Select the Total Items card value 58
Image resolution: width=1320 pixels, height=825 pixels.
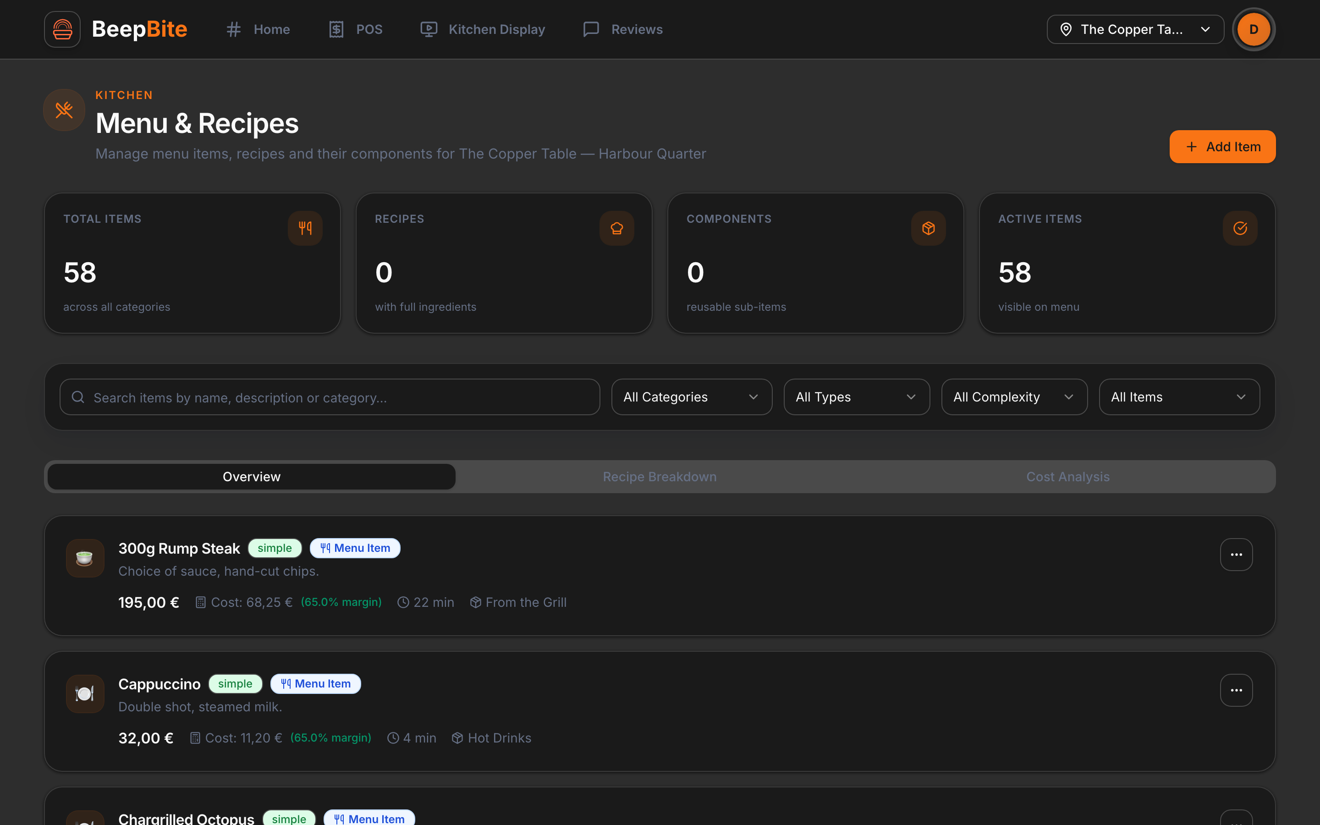coord(80,272)
